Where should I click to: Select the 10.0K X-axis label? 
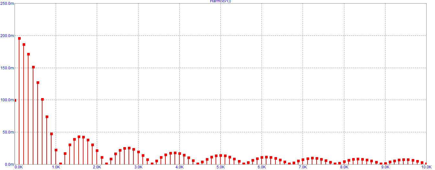click(x=426, y=167)
